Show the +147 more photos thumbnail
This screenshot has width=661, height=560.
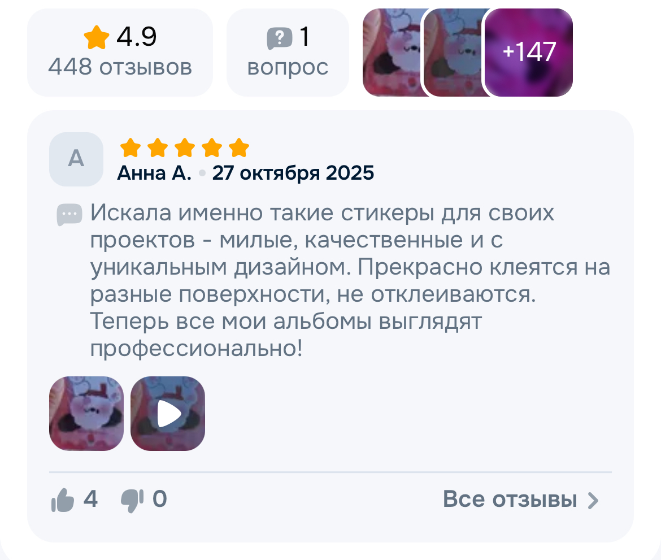tap(529, 53)
